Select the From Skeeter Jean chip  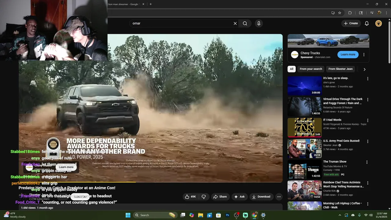tap(340, 69)
